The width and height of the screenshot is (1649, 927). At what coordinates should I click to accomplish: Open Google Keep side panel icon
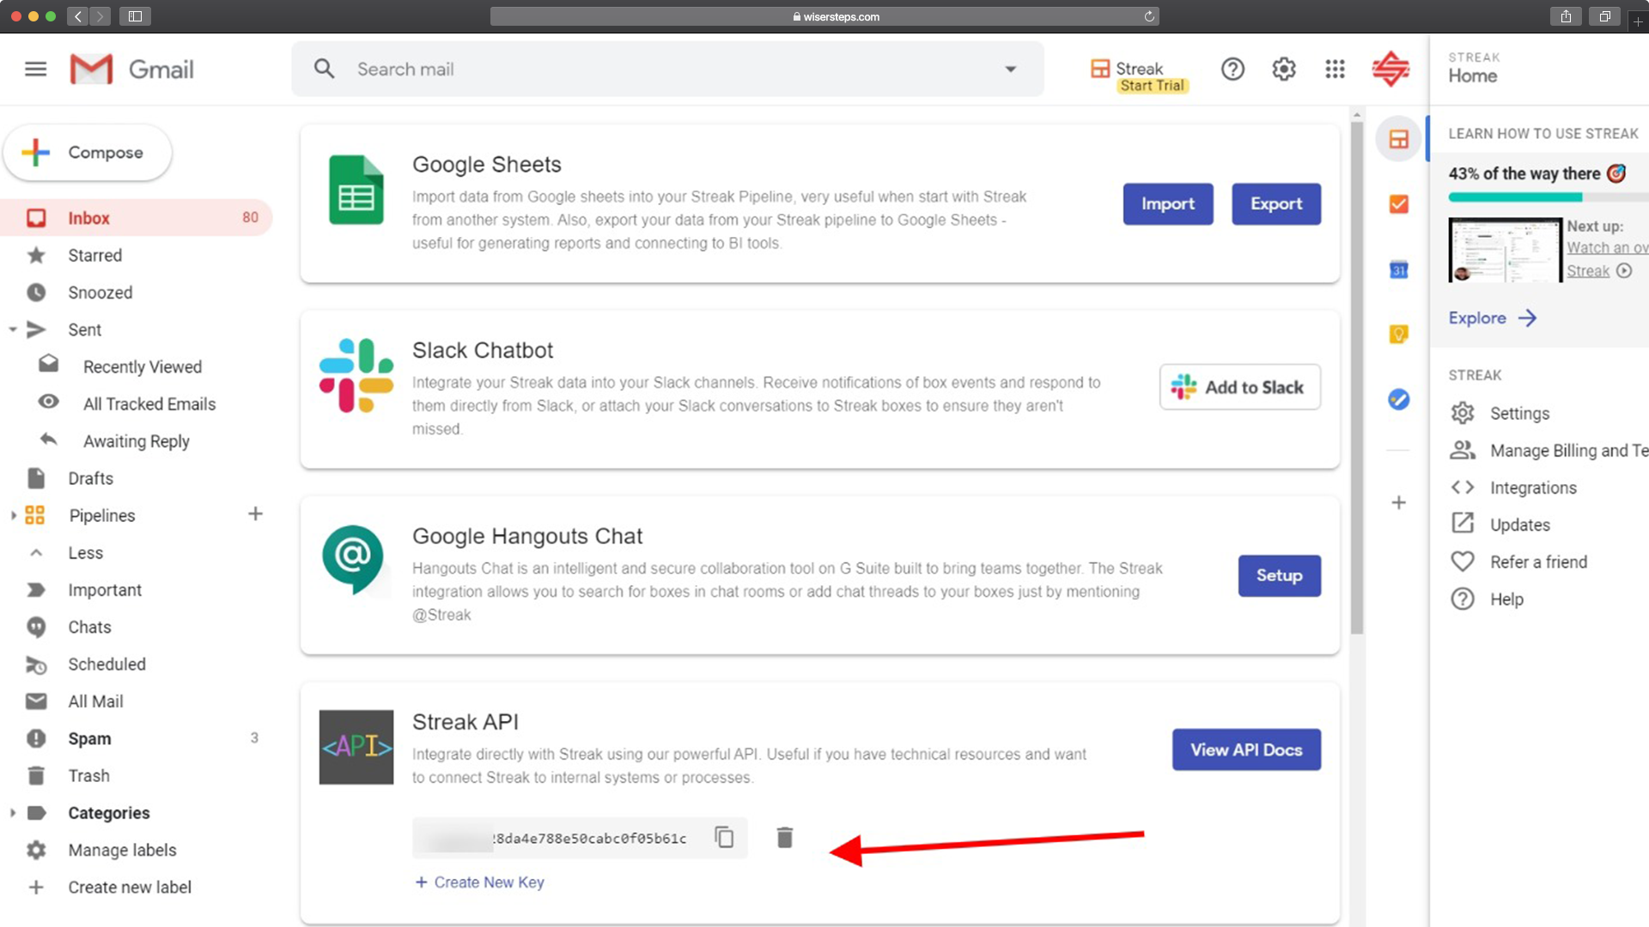(1399, 334)
